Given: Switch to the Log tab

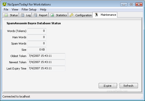Looking at the screenshot, I should tap(25, 15).
